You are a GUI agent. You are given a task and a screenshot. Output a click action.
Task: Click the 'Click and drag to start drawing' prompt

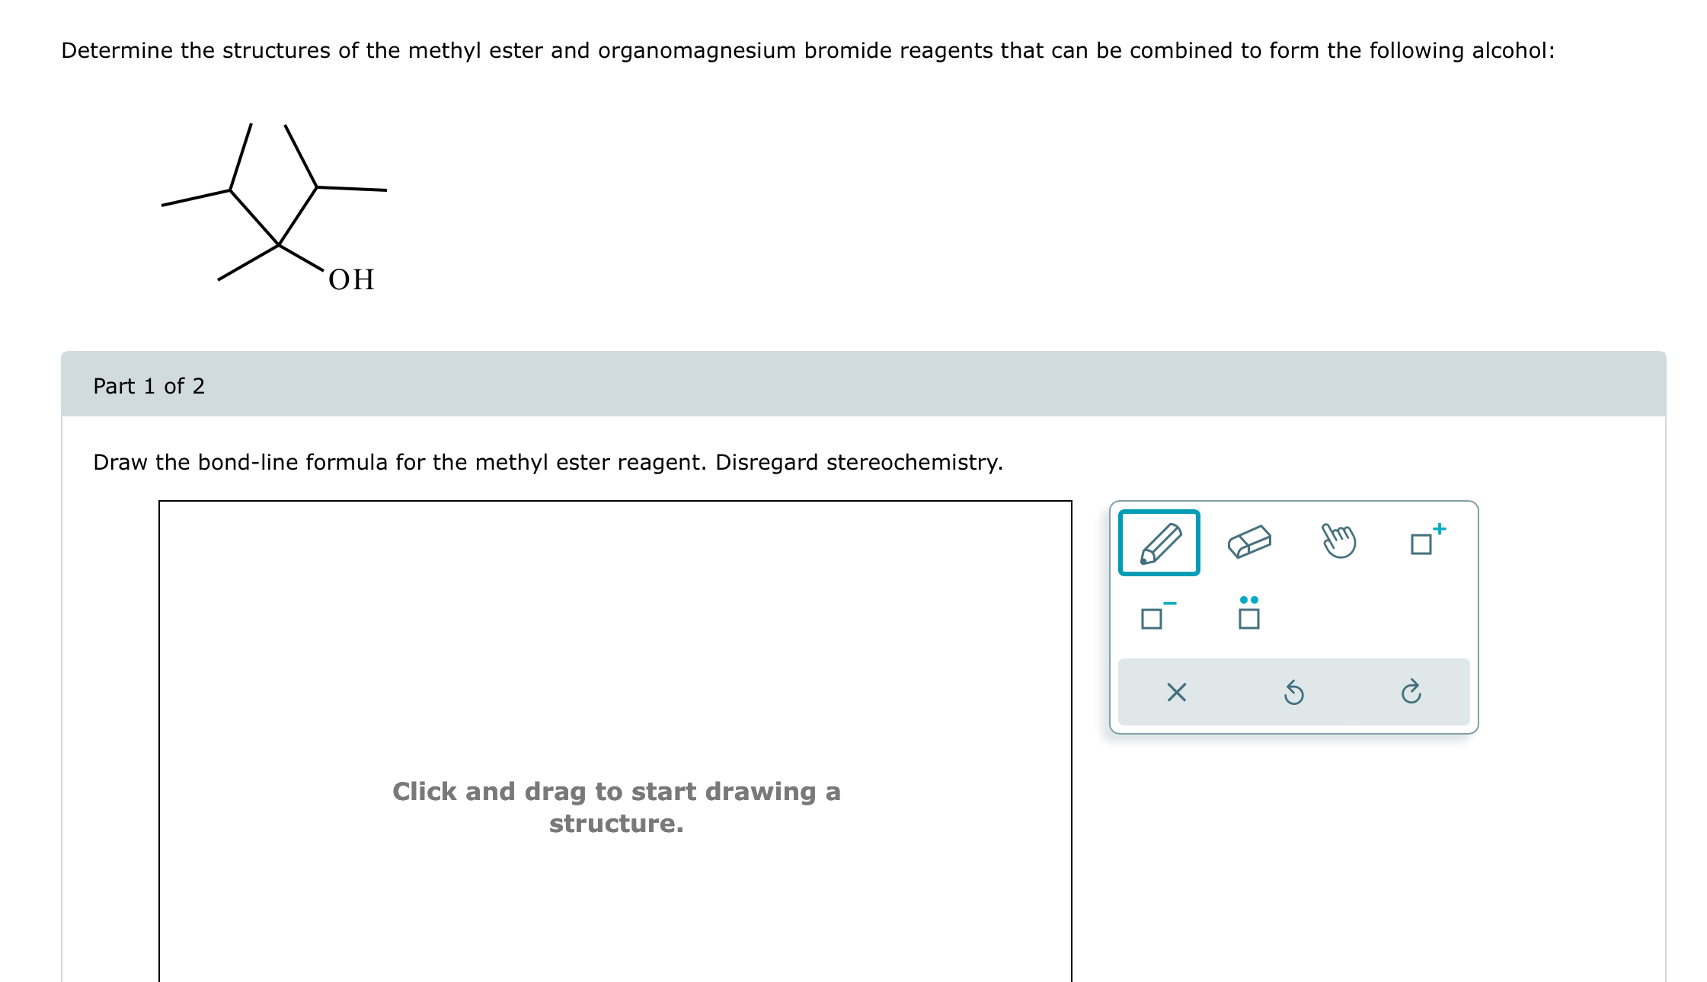pos(615,807)
